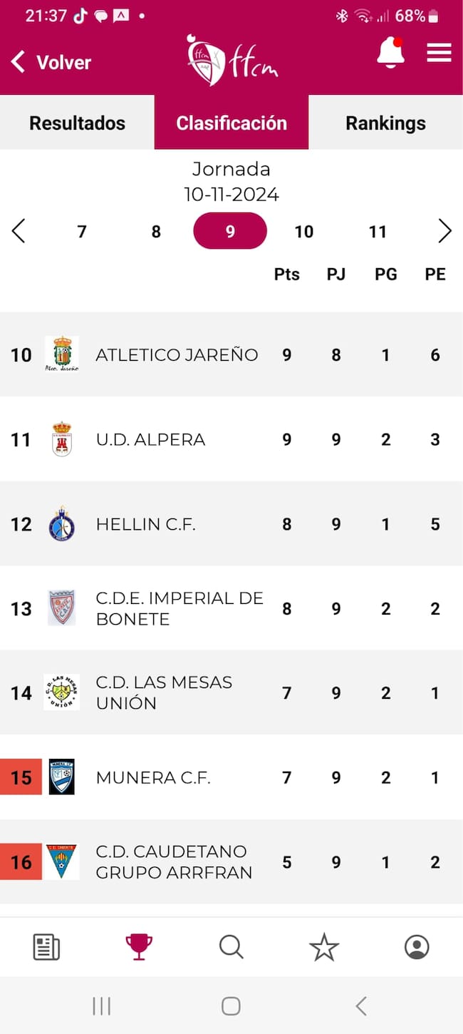Show previous matchdays with left arrow
This screenshot has height=1034, width=463.
point(19,231)
